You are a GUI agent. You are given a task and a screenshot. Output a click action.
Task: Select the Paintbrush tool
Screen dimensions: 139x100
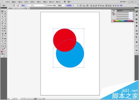3,21
